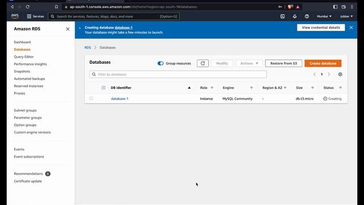364x205 pixels.
Task: Open the browser hamburger menu
Action: 352,7
